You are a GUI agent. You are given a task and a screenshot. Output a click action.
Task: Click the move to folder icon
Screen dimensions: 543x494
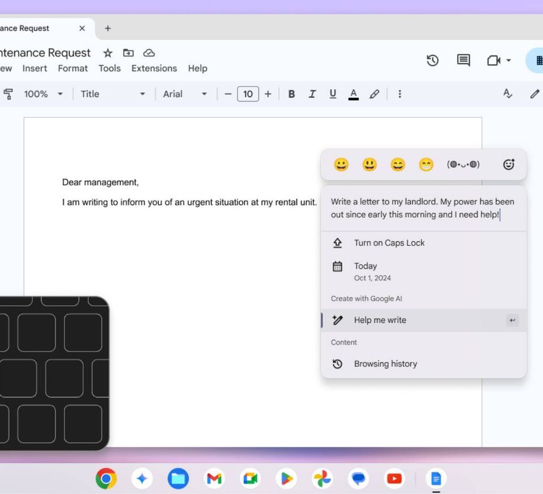point(128,53)
